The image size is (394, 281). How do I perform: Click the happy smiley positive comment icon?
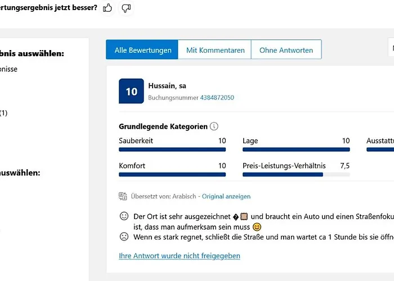124,216
